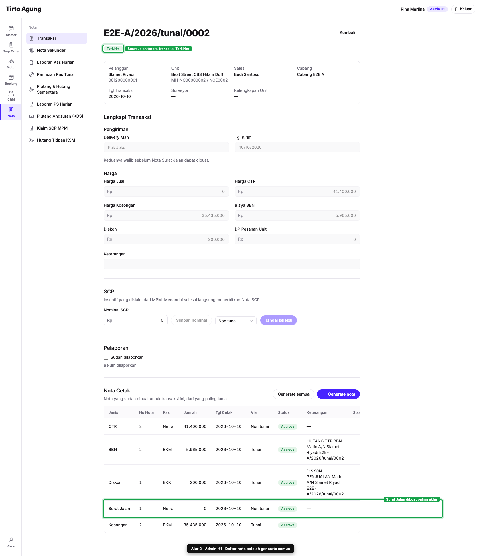Viewport: 481px width, 556px height.
Task: Click the Laporan PS Harian icon
Action: pyautogui.click(x=32, y=104)
